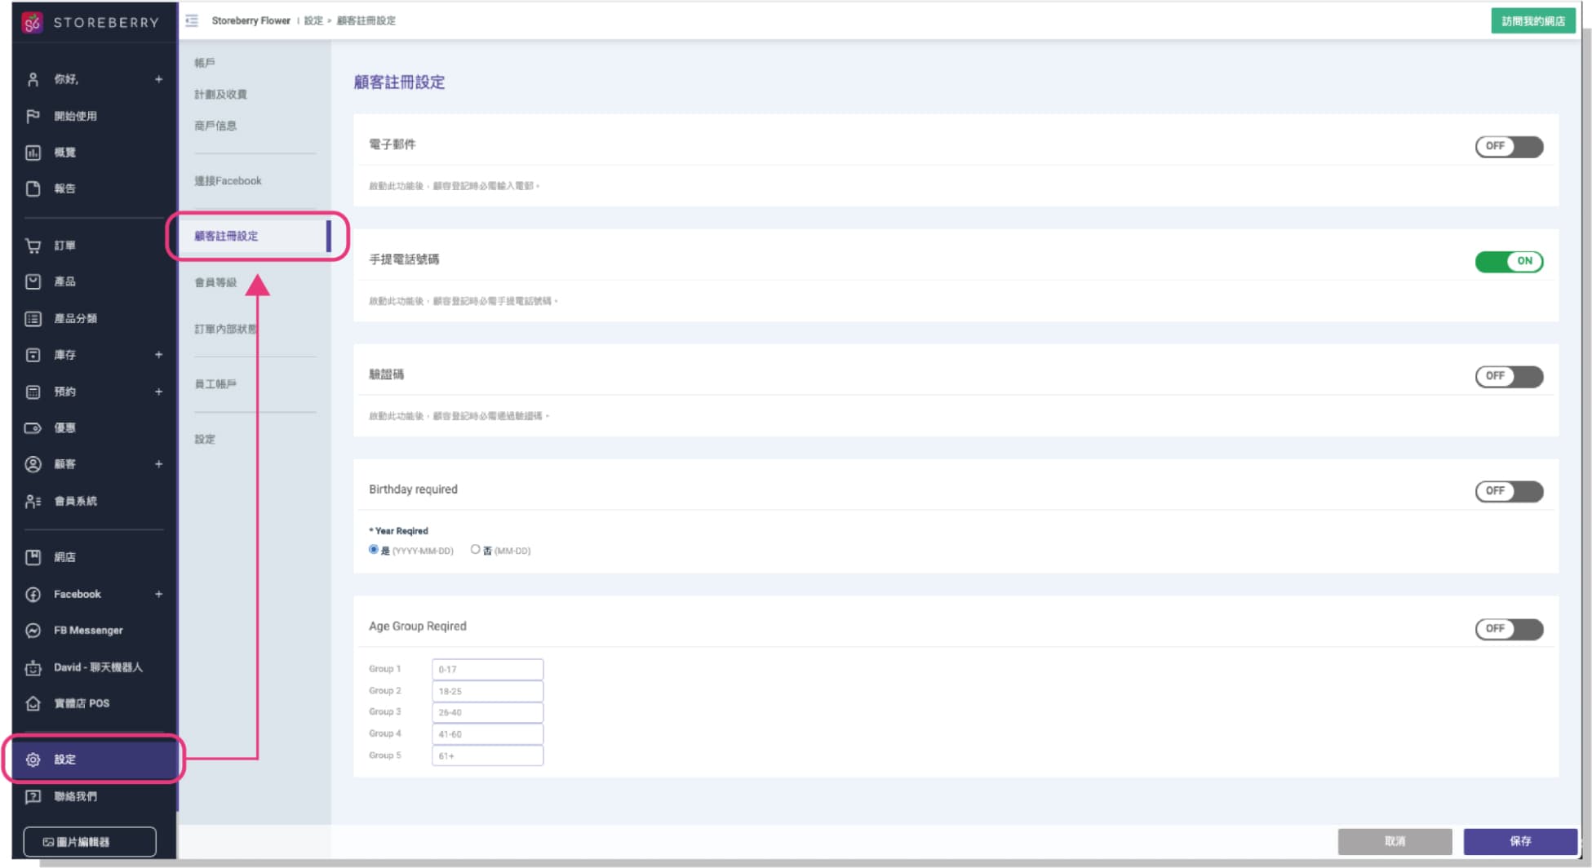Open 概覽 dashboard chart icon
The width and height of the screenshot is (1592, 868).
[x=33, y=153]
